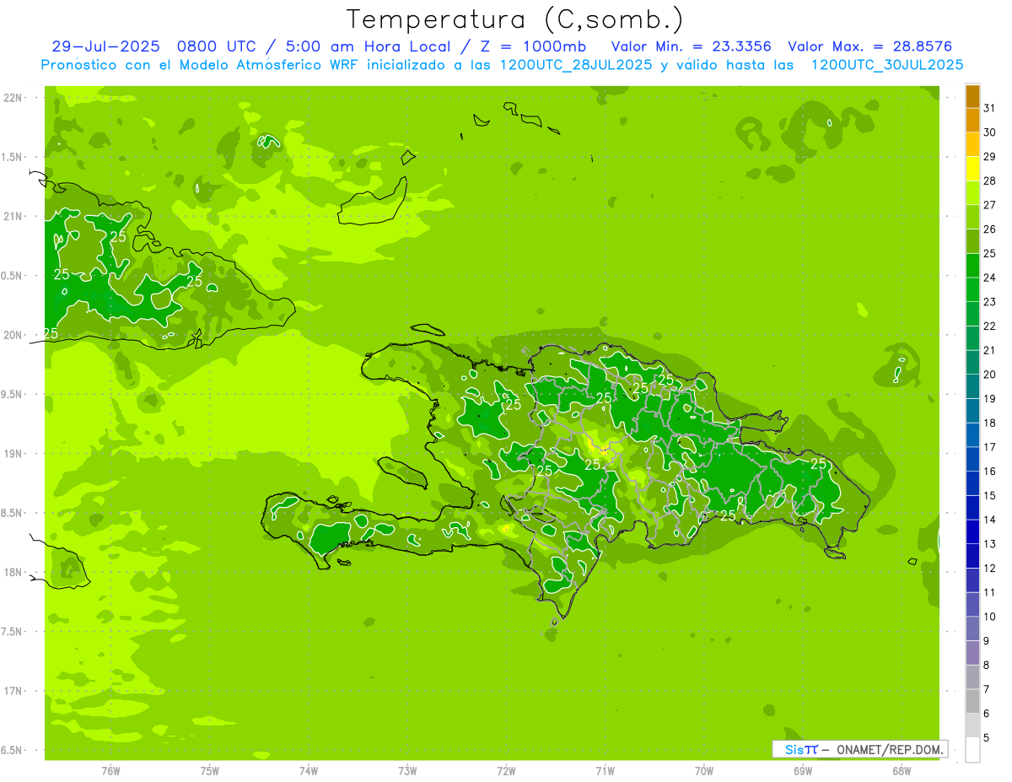Pick the dark orange legend swatch above 31
The image size is (1012, 782).
972,96
